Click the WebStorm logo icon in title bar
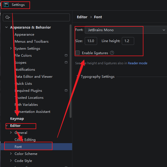Screen dimensions: 167x167 6,5
